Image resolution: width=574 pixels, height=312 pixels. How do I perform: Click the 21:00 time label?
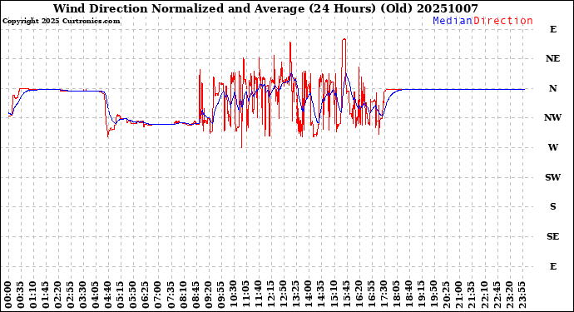(458, 295)
